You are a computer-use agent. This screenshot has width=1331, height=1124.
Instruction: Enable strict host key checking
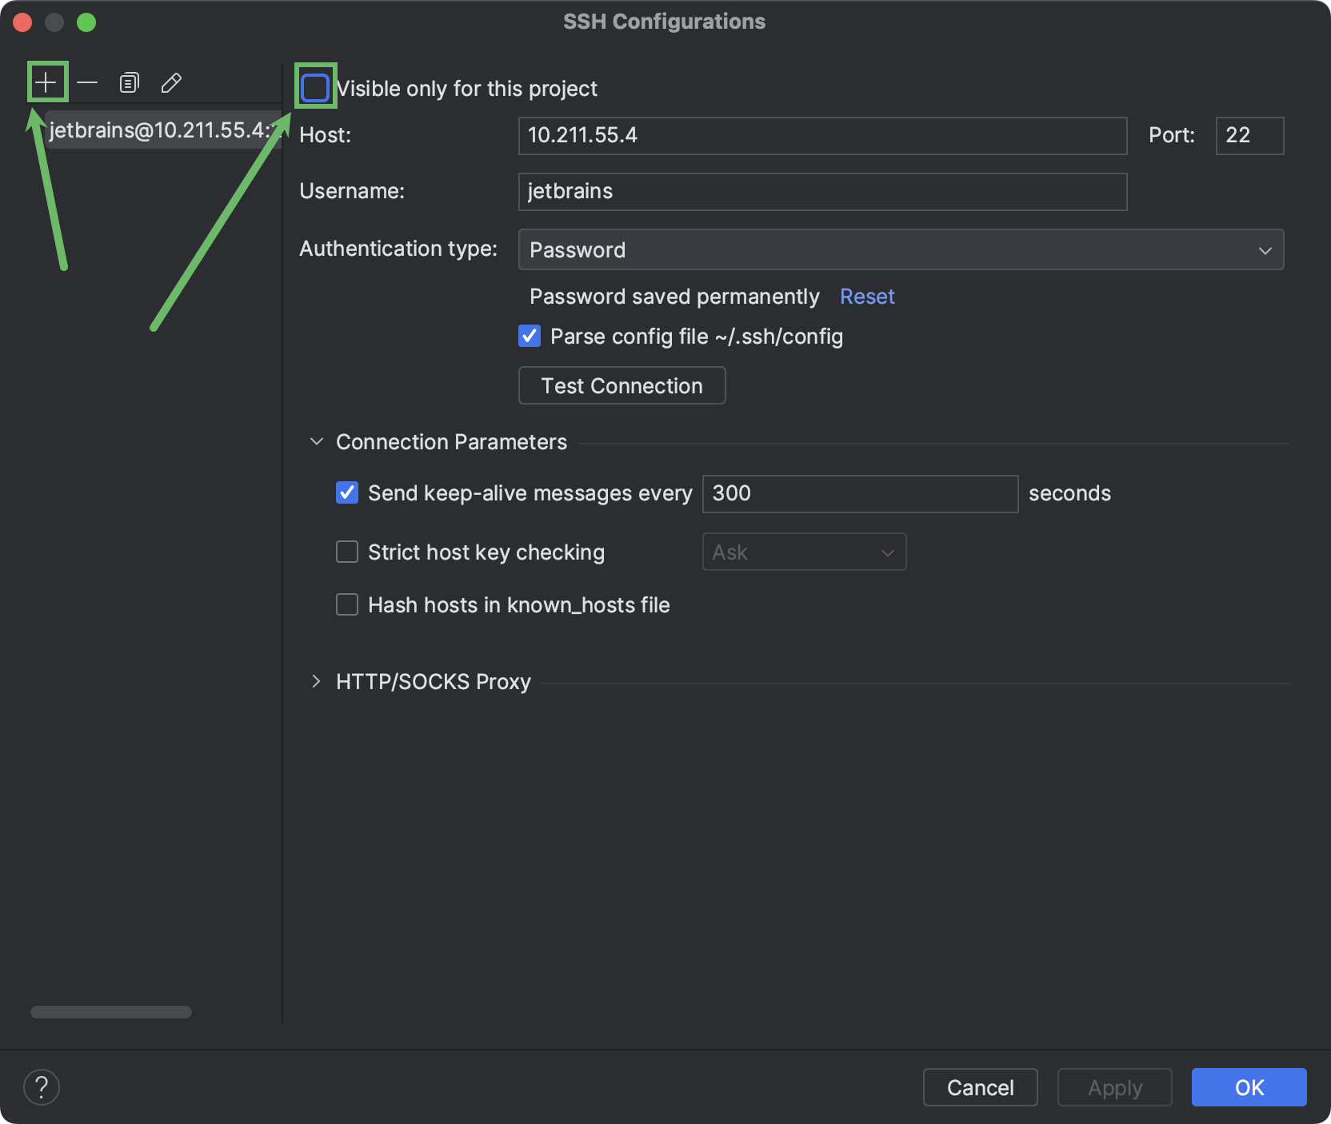346,552
